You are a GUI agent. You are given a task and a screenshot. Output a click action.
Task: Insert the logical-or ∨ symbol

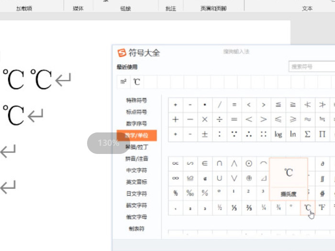click(x=234, y=178)
